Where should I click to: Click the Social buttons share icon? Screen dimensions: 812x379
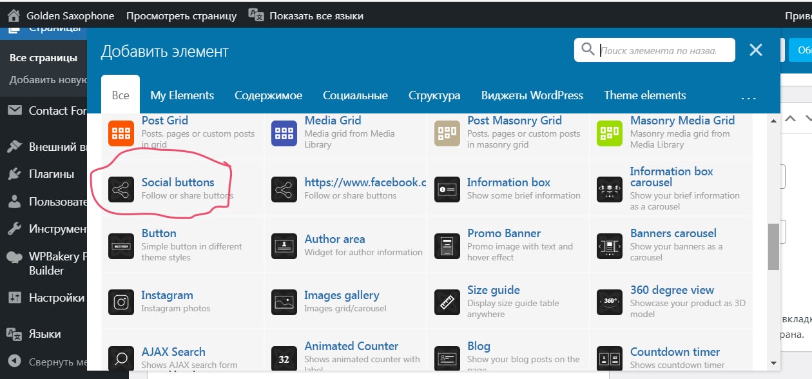point(121,189)
